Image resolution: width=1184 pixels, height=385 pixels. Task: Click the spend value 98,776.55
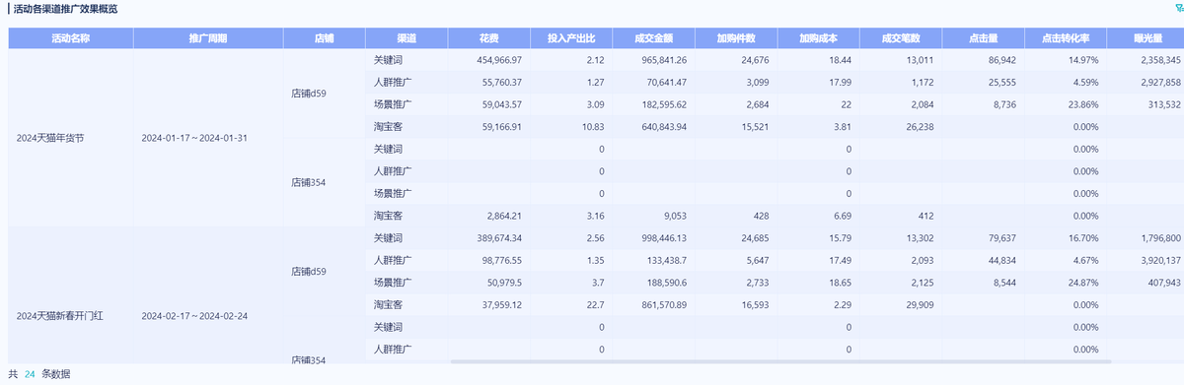tap(501, 260)
